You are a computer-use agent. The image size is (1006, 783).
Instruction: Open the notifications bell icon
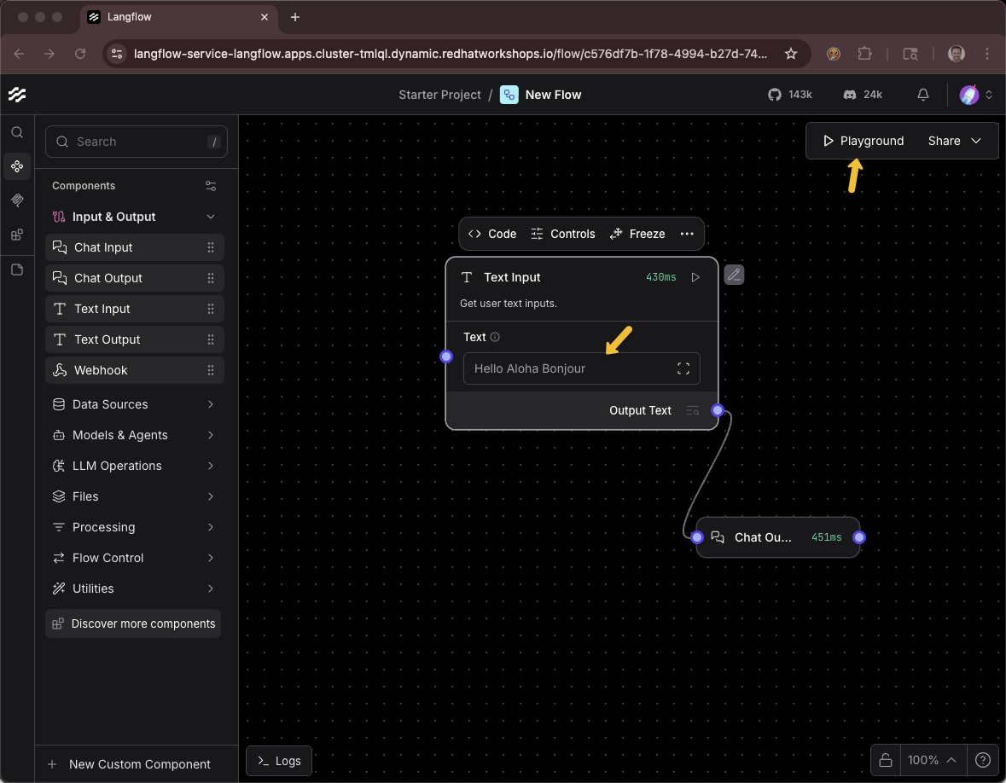(922, 95)
